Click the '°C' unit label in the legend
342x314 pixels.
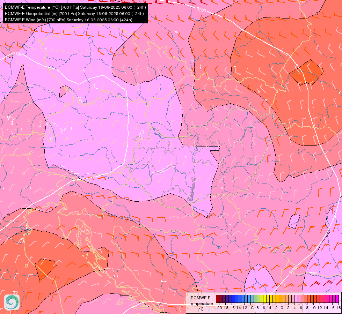pos(201,309)
